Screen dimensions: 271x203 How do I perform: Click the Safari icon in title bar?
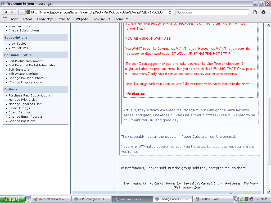point(3,3)
